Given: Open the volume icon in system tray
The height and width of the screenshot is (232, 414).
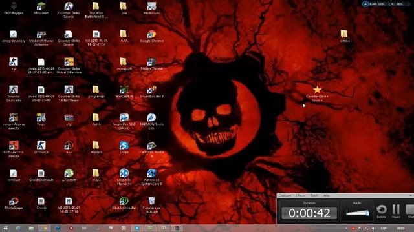Looking at the screenshot, I should click(x=373, y=228).
